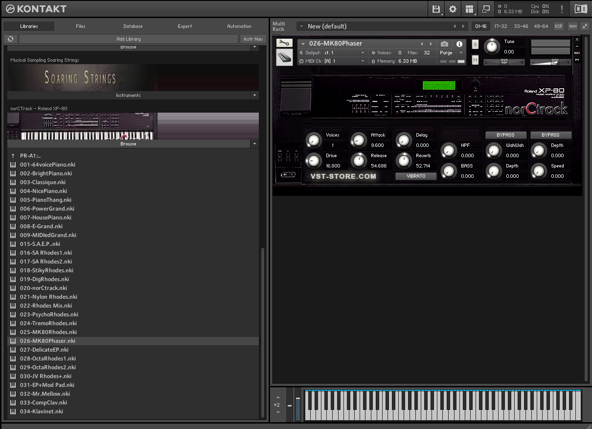This screenshot has width=592, height=429.
Task: Toggle the aux sends button in the rack header
Action: click(572, 26)
